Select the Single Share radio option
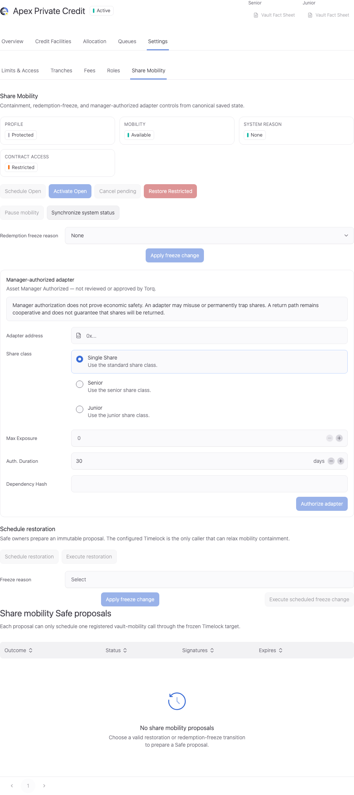Viewport: 354px width, 795px height. coord(80,359)
